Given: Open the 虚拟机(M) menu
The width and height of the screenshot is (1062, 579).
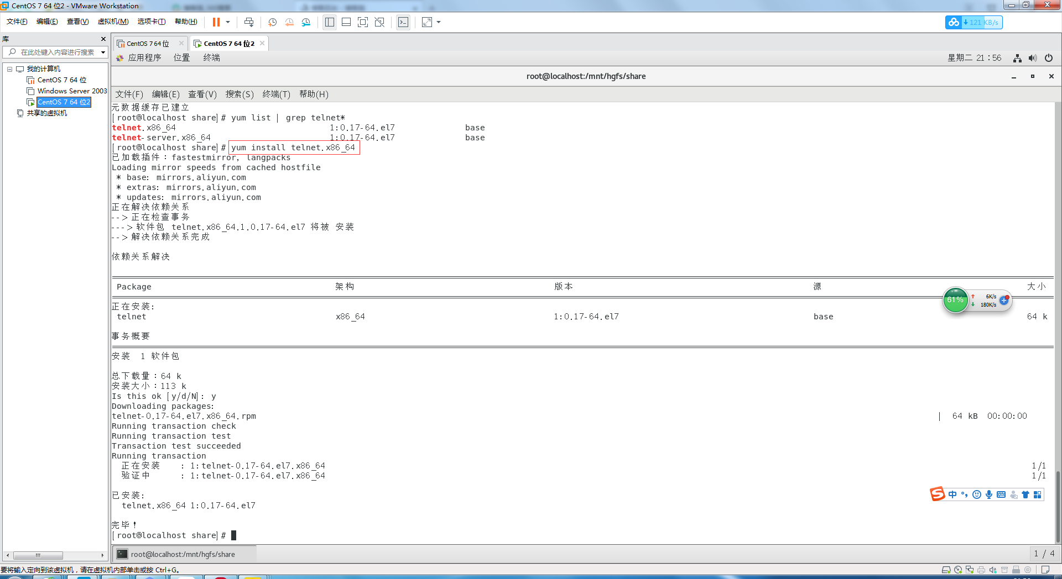Looking at the screenshot, I should [113, 22].
